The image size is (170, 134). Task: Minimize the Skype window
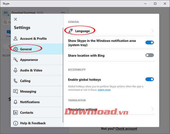tap(145, 3)
